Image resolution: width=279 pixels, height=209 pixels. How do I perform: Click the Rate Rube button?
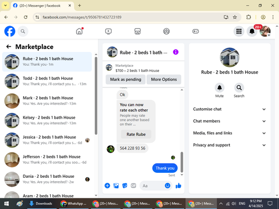pyautogui.click(x=136, y=134)
